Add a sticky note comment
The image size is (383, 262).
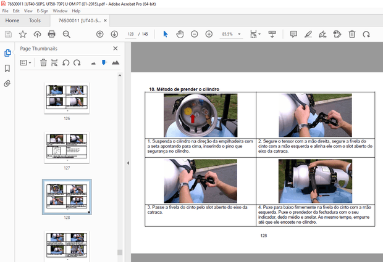(x=293, y=34)
